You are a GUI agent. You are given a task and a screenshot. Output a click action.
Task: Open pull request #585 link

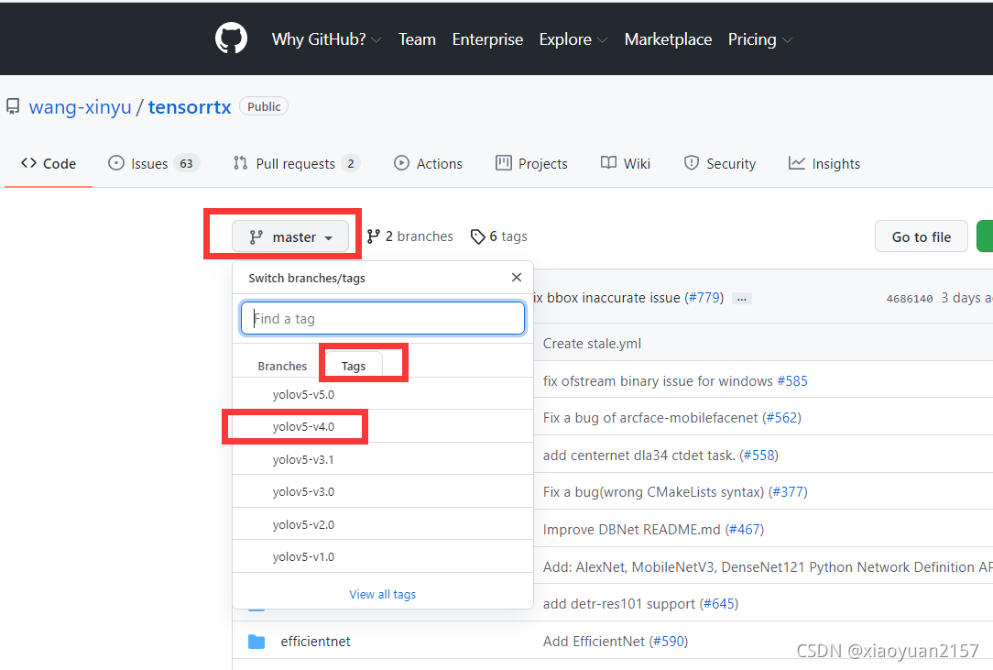[x=792, y=381]
